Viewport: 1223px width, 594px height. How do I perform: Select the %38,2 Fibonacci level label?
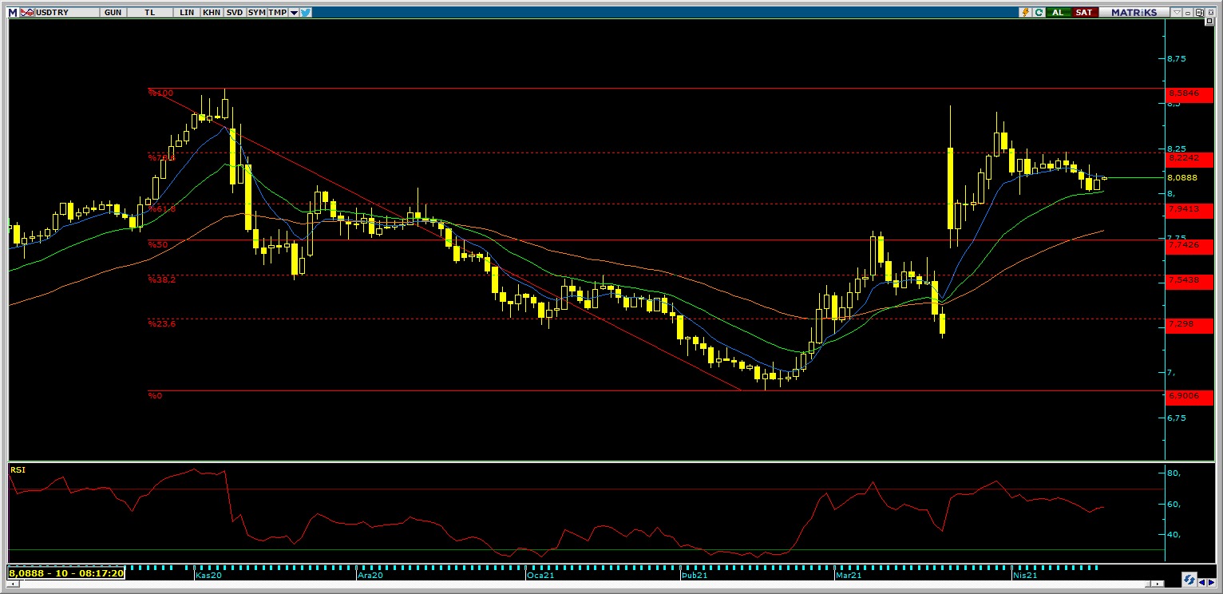[x=162, y=279]
